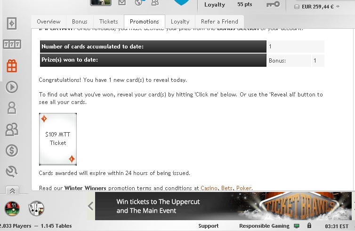
Task: Click the Ticket Brawls banner
Action: coord(223,206)
